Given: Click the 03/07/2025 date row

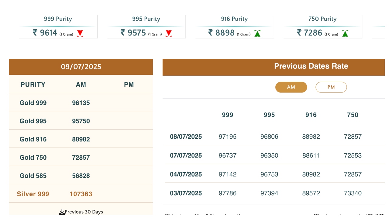Looking at the screenshot, I should pyautogui.click(x=186, y=193).
